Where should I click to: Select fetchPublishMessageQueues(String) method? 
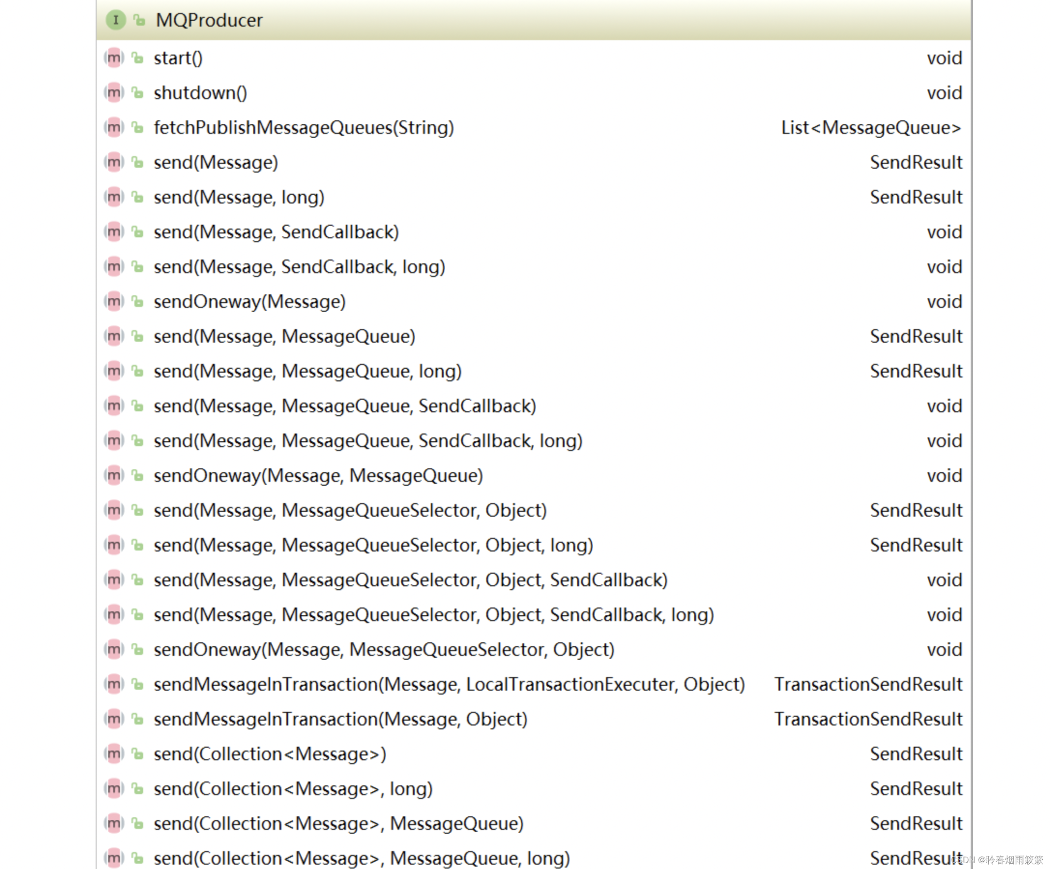(x=304, y=128)
